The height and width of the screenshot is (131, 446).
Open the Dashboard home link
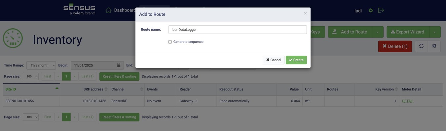pyautogui.click(x=121, y=10)
